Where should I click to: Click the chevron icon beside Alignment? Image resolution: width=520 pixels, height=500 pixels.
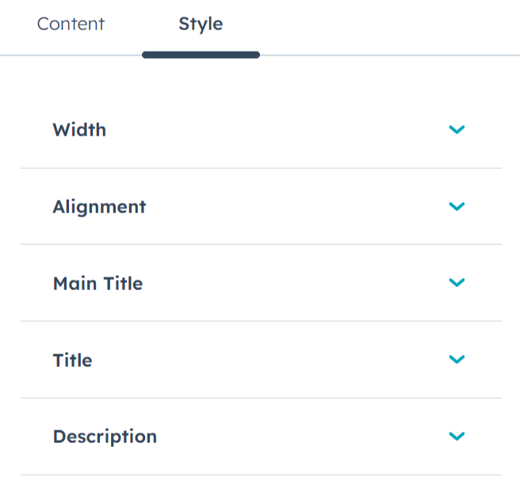pyautogui.click(x=457, y=207)
